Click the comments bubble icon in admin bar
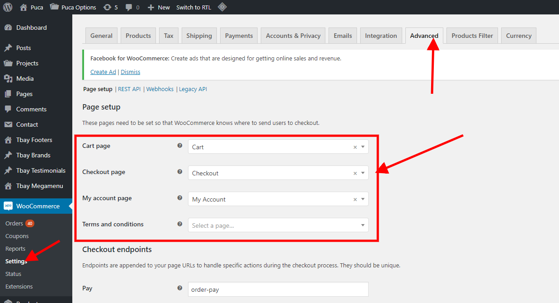Screen dimensions: 559x303 click(x=129, y=7)
